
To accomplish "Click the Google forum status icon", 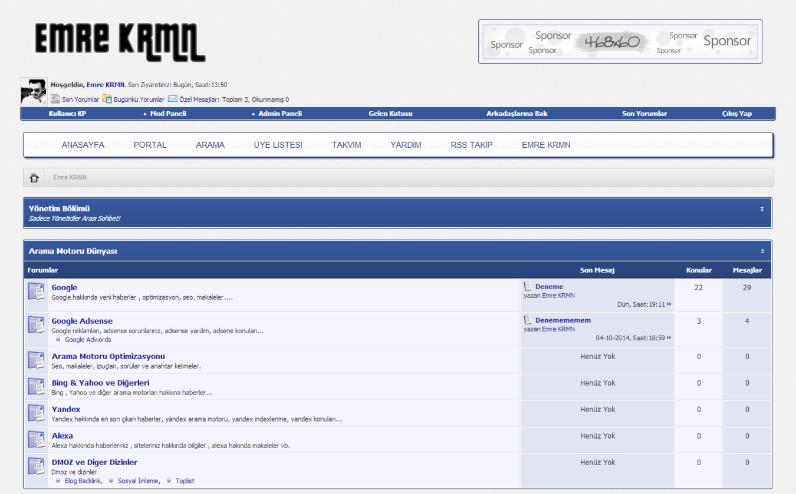I will 37,291.
